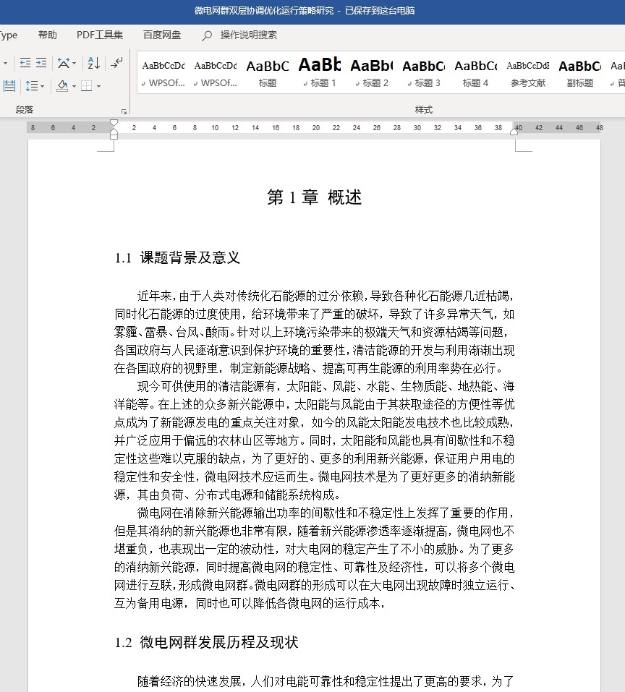Apply the 标题 1 style

coord(320,73)
